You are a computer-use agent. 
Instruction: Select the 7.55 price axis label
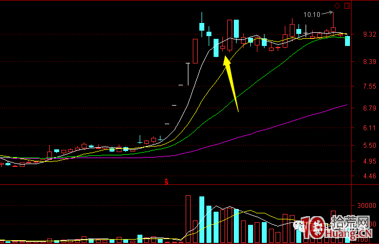370,86
